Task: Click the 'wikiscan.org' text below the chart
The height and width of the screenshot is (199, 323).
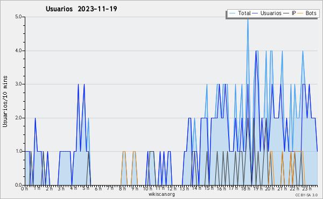Action: (161, 194)
